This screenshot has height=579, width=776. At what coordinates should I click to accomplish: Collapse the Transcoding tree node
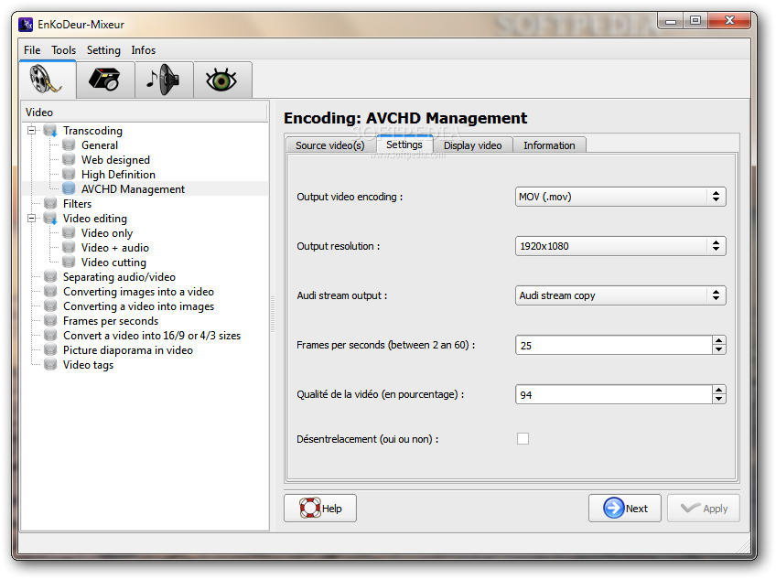[32, 131]
